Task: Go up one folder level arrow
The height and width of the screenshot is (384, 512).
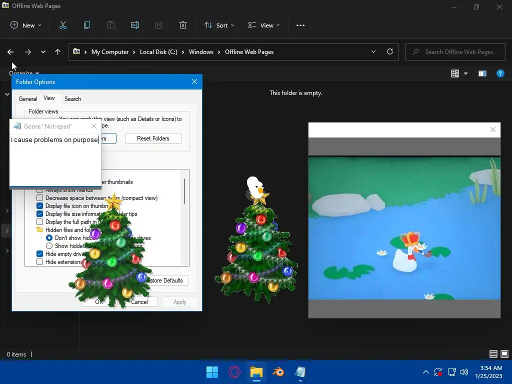Action: coord(58,52)
